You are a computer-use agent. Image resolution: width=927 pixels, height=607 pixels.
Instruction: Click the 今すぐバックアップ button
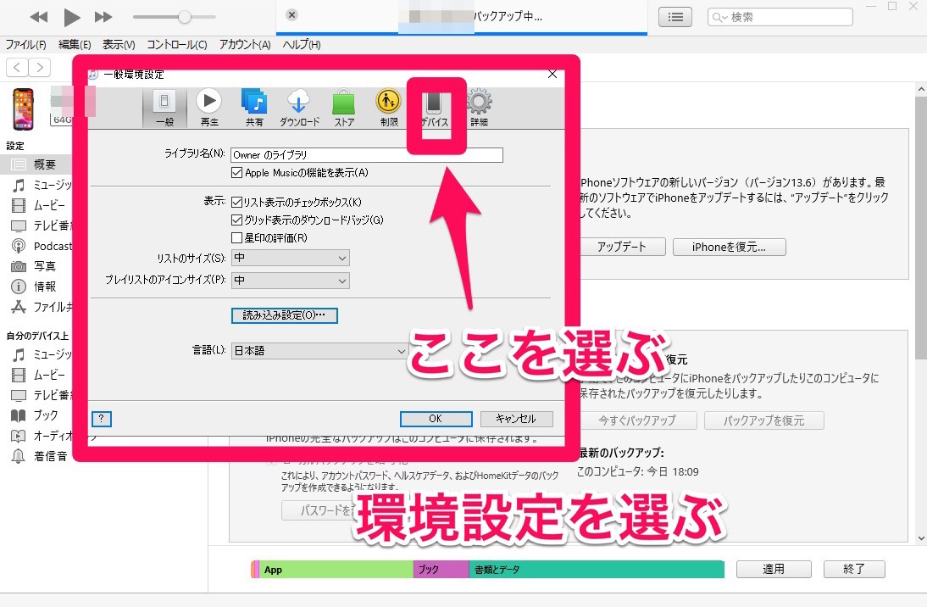(641, 420)
